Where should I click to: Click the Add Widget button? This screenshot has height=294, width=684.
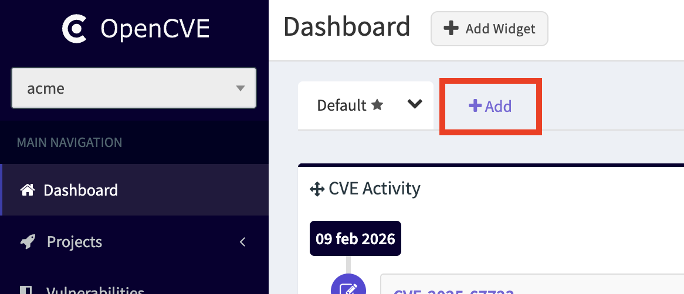click(489, 29)
